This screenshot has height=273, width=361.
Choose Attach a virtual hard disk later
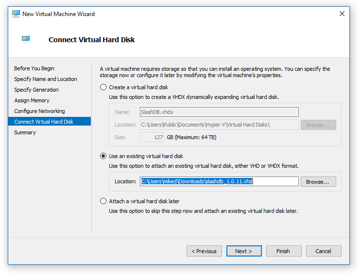pos(103,201)
